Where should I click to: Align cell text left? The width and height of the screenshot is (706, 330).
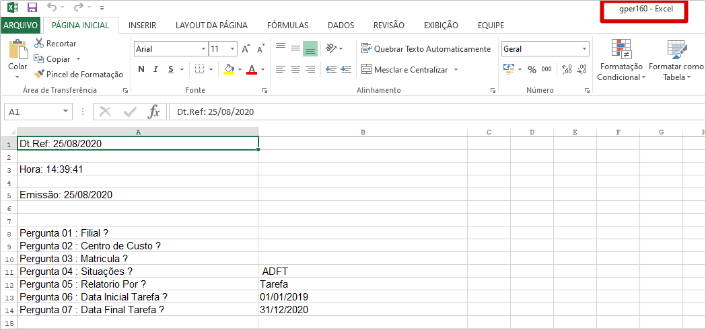(281, 69)
